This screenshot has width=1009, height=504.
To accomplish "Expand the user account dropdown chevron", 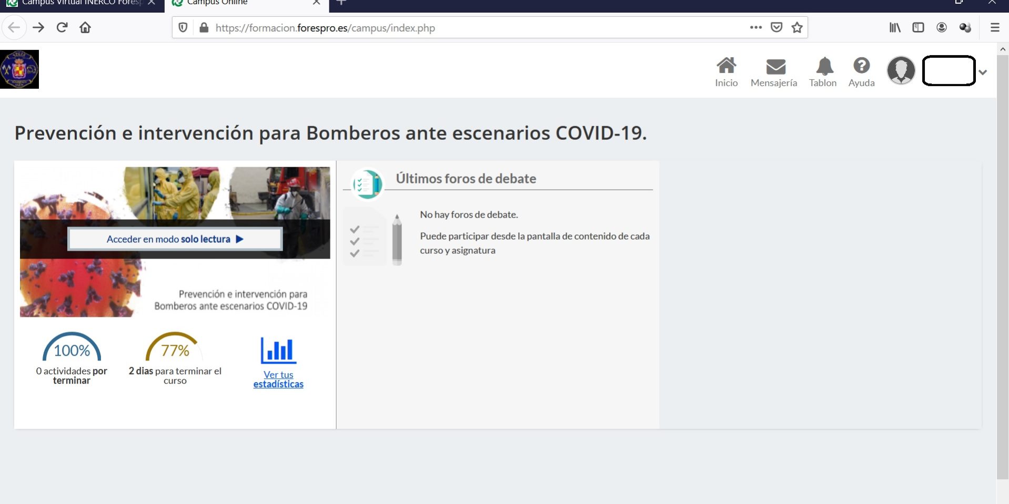I will tap(983, 73).
